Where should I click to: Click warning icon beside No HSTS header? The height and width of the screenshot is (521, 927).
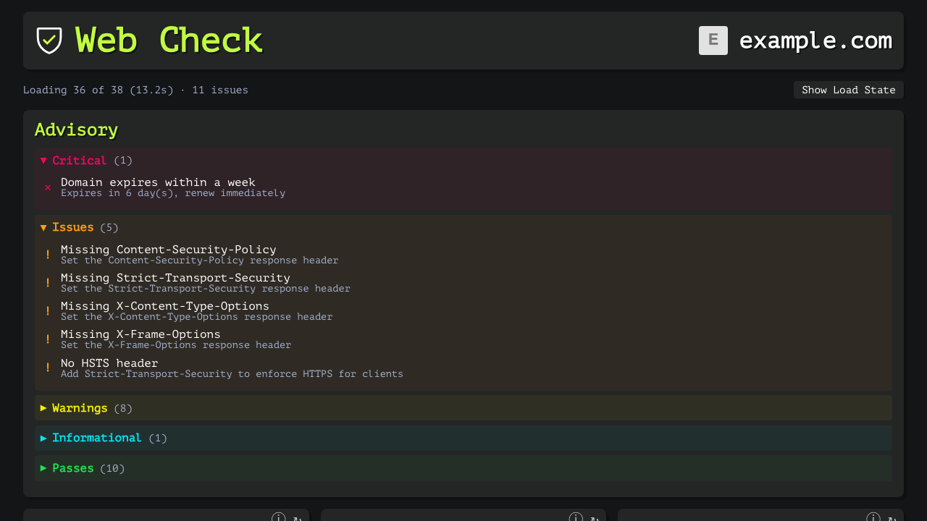click(48, 368)
